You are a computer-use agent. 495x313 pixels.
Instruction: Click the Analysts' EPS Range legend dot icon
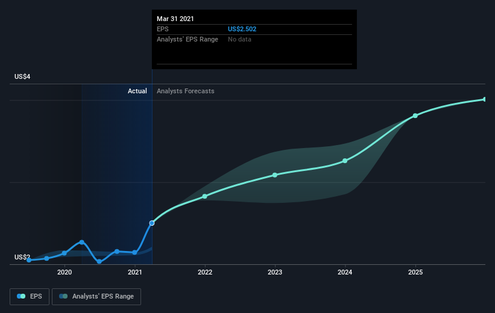63,296
